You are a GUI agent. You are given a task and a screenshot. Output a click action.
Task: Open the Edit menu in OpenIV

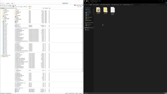[3, 5]
